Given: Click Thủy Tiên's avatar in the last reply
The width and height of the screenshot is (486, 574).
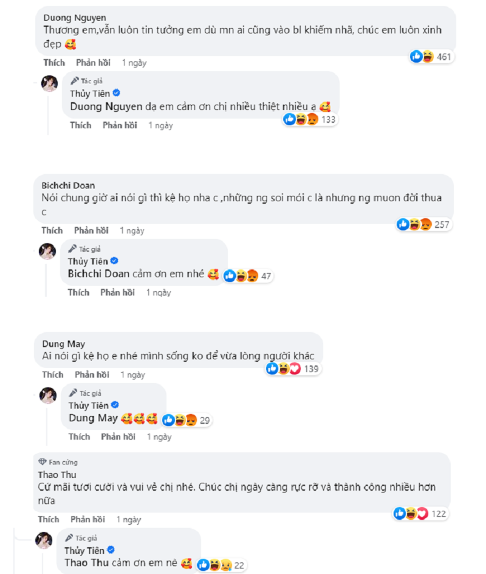Looking at the screenshot, I should [44, 540].
